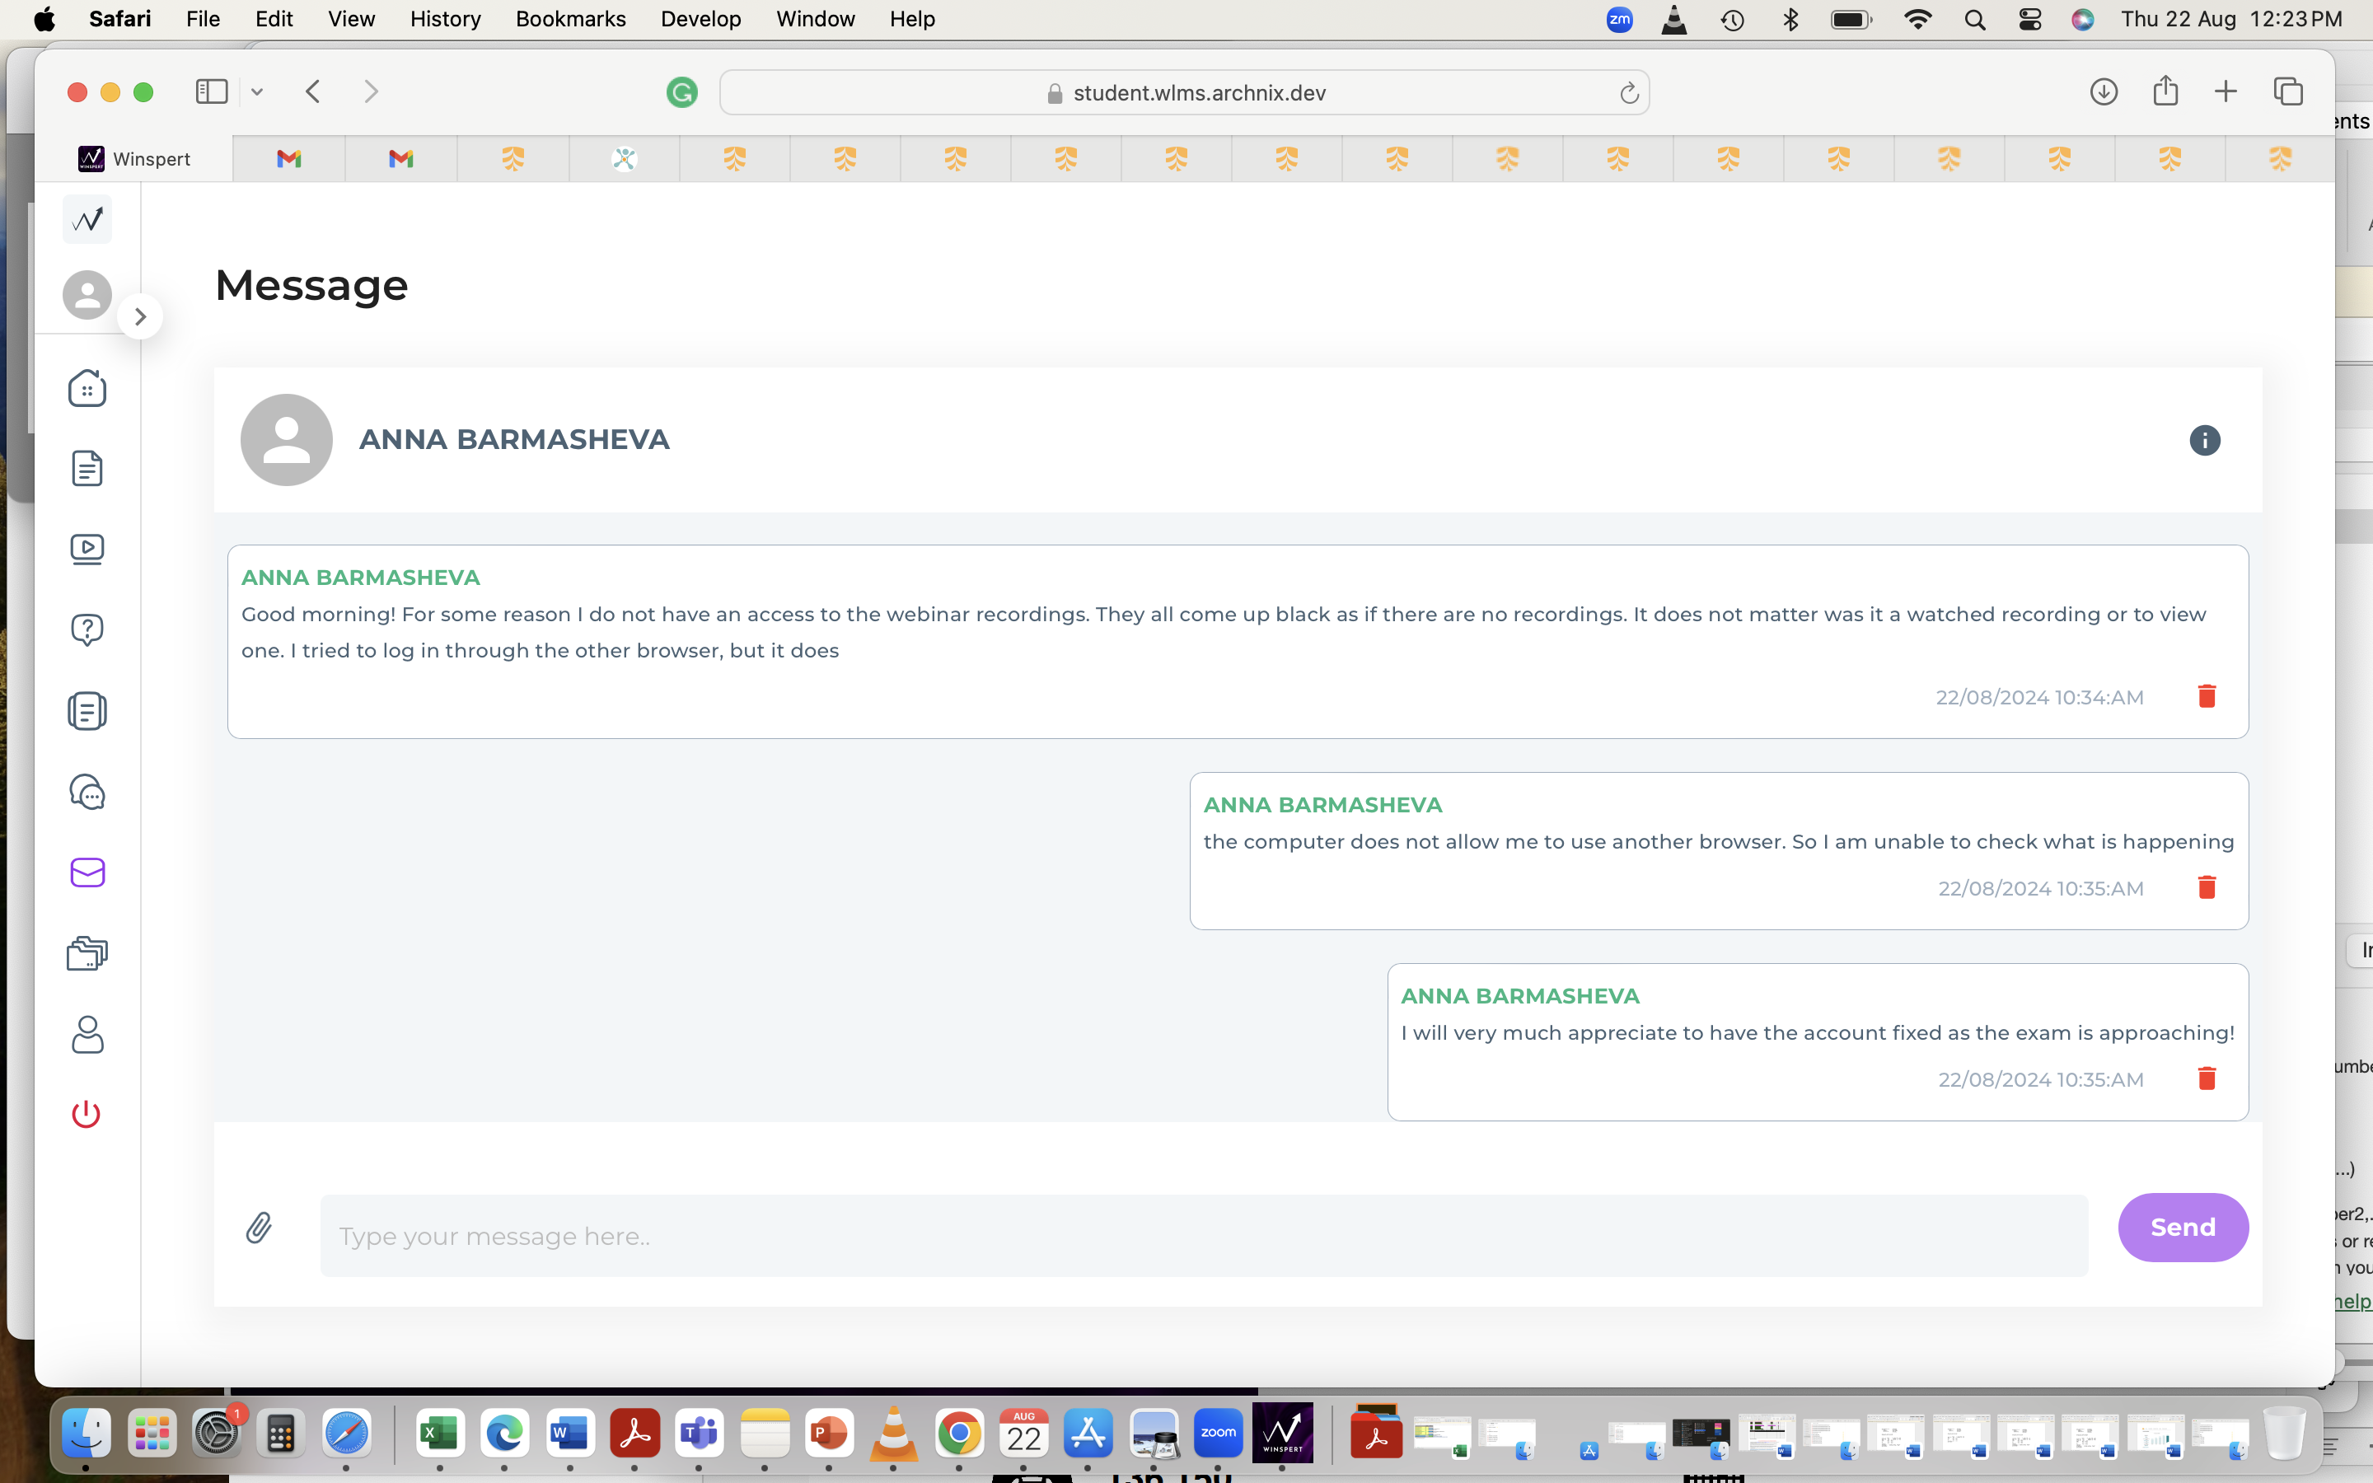2373x1483 pixels.
Task: Click the red power logout icon
Action: tap(87, 1114)
